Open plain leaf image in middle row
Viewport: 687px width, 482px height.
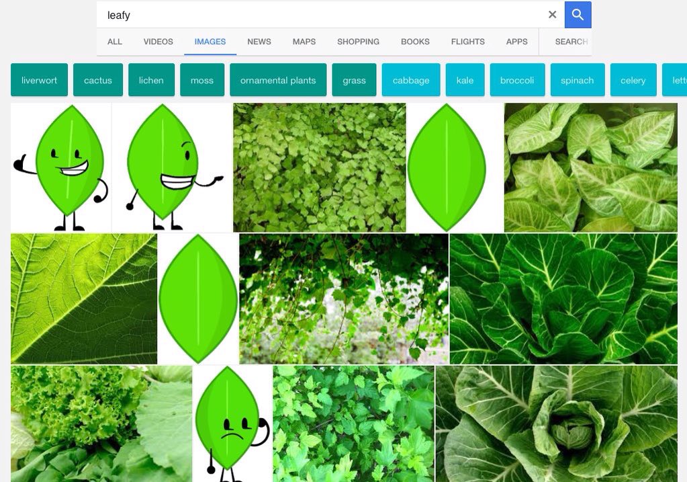[198, 298]
